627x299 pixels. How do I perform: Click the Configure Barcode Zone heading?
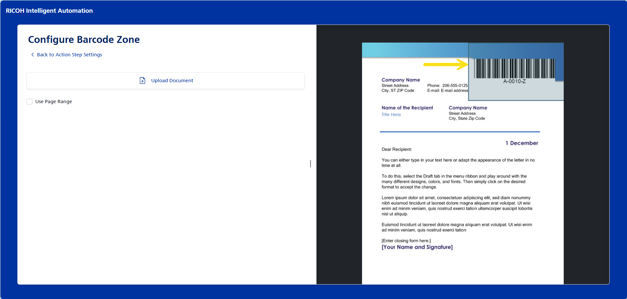point(84,40)
